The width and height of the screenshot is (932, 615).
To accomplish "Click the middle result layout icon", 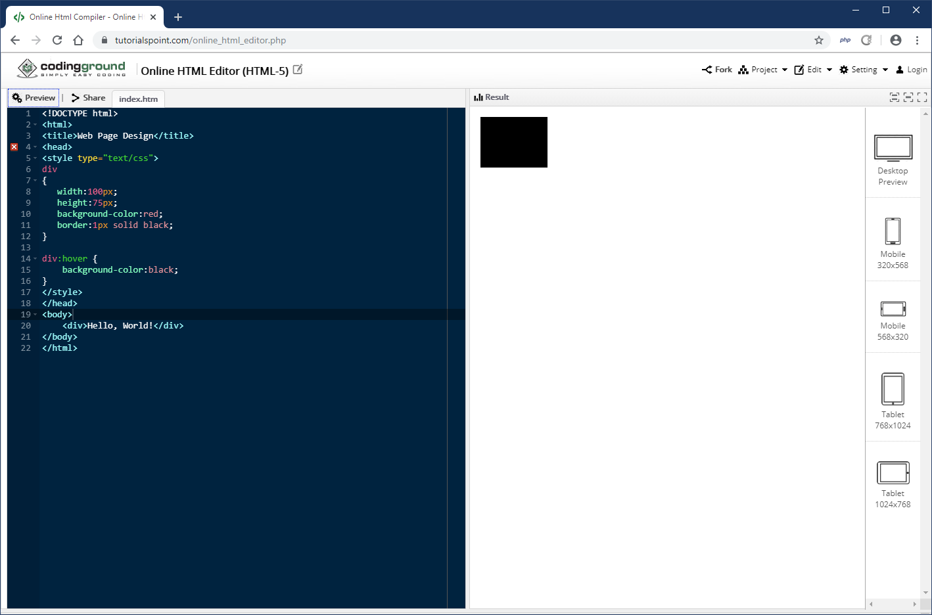I will [908, 97].
